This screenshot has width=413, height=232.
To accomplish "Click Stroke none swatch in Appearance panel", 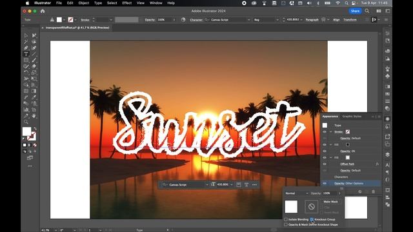I will tap(348, 131).
